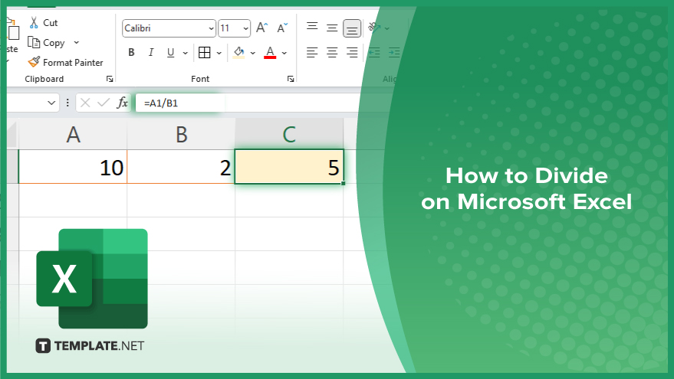Viewport: 674px width, 379px height.
Task: Toggle Bold formatting
Action: 132,52
